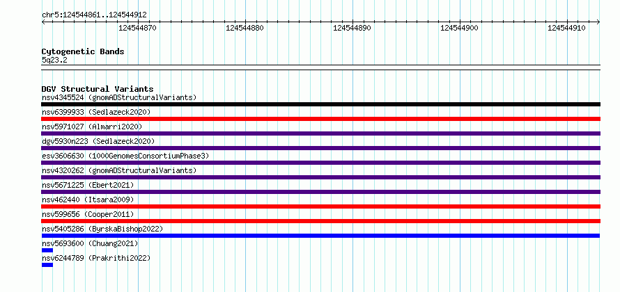
Task: Open nsv6244789 (Prakrithi2022) label
Action: click(96, 258)
